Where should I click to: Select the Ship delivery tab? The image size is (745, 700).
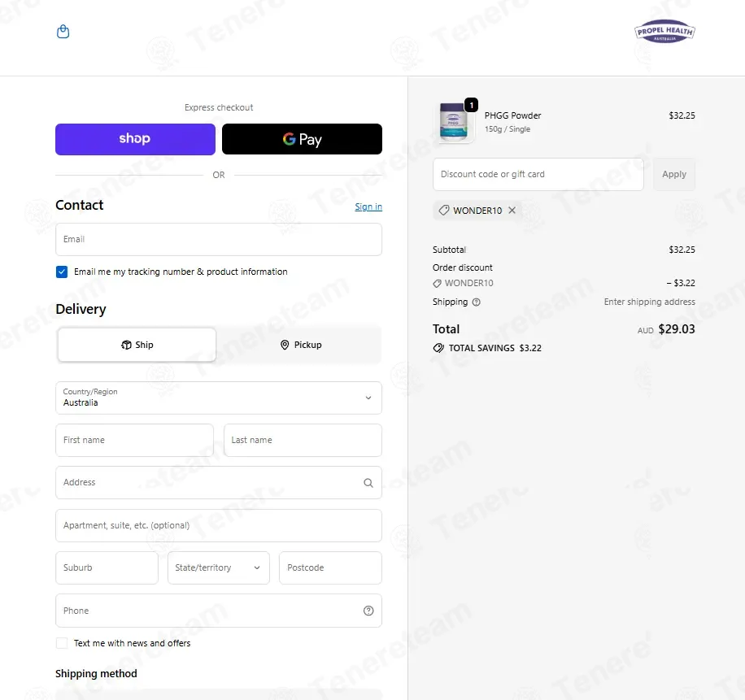point(137,345)
